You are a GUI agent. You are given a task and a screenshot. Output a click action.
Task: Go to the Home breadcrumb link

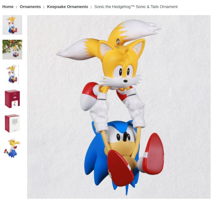point(8,7)
